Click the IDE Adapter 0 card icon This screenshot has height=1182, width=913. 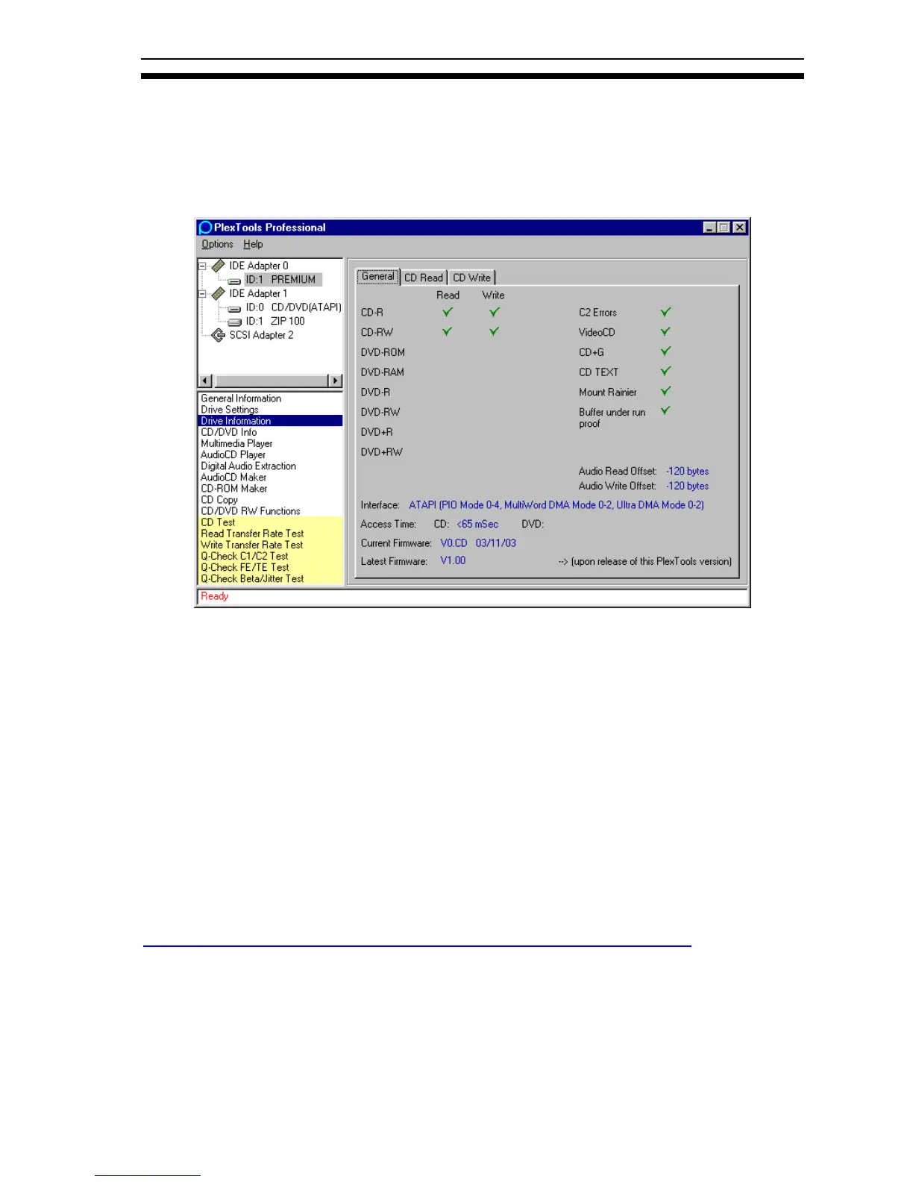click(x=219, y=266)
